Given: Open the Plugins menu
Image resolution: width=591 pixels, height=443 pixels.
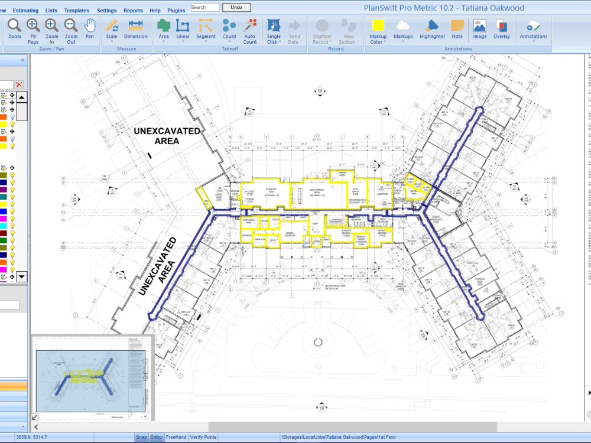Looking at the screenshot, I should [176, 11].
